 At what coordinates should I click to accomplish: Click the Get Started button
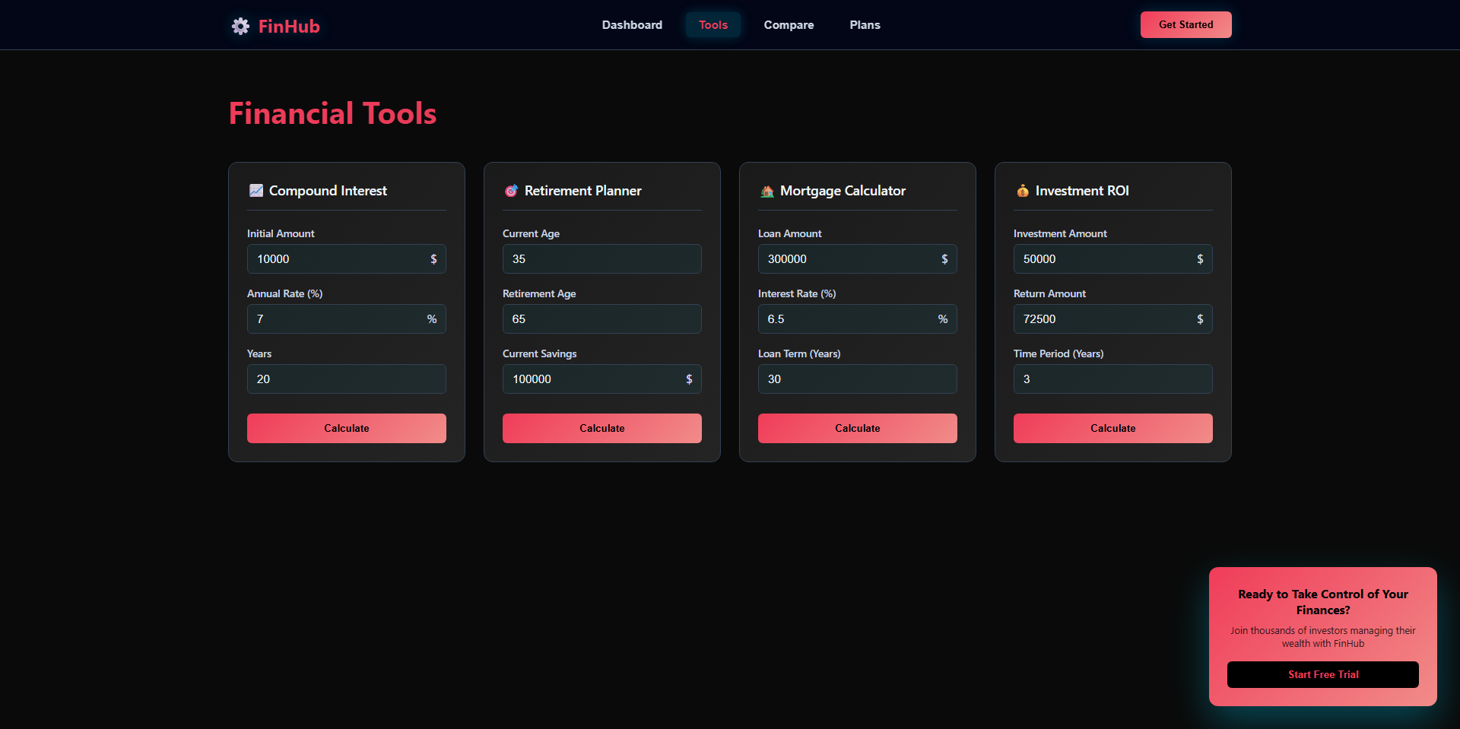click(x=1185, y=24)
